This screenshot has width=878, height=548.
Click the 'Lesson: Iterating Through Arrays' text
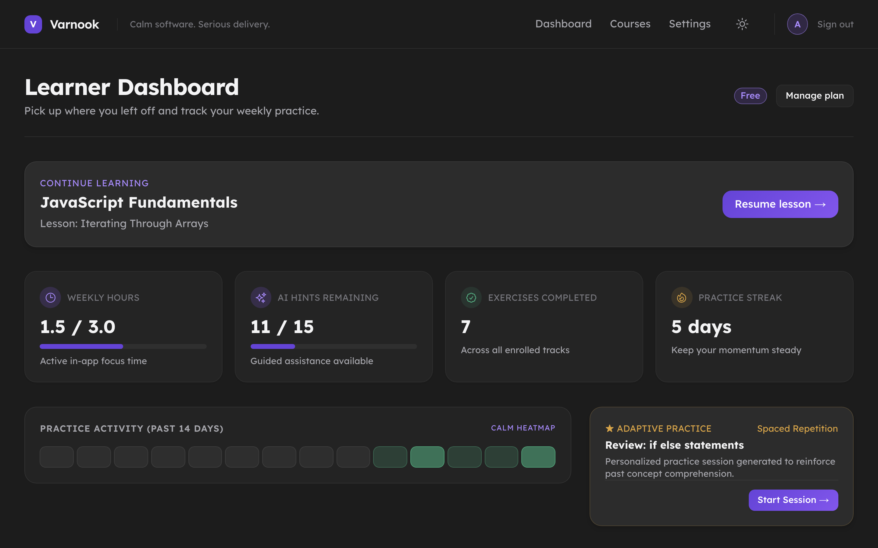(x=124, y=224)
